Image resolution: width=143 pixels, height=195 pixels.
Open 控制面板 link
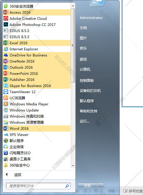(x=87, y=80)
